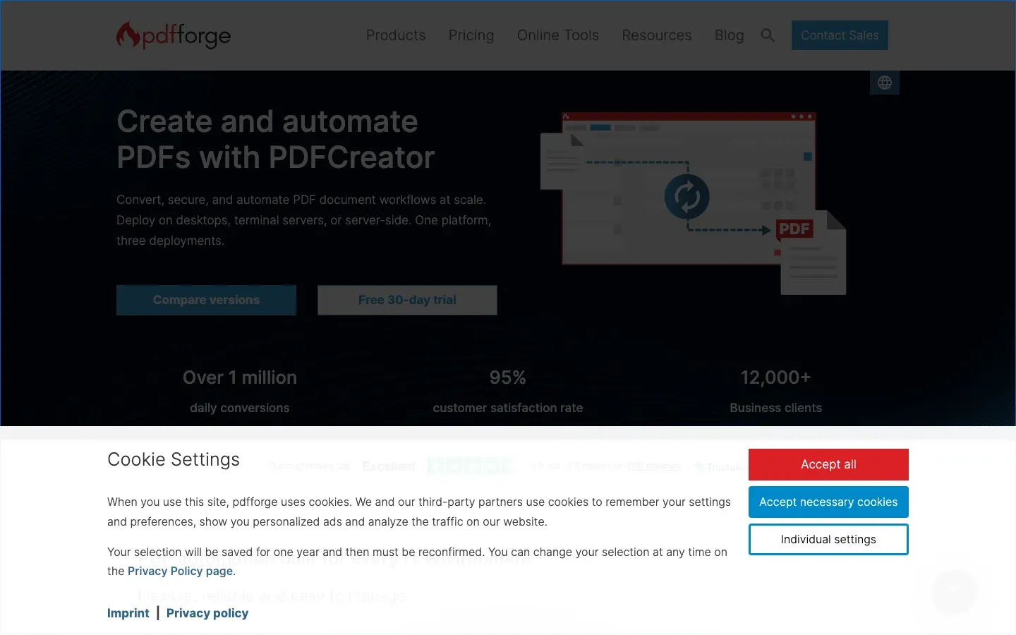
Task: Open the bold Privacy policy footer link
Action: (207, 613)
